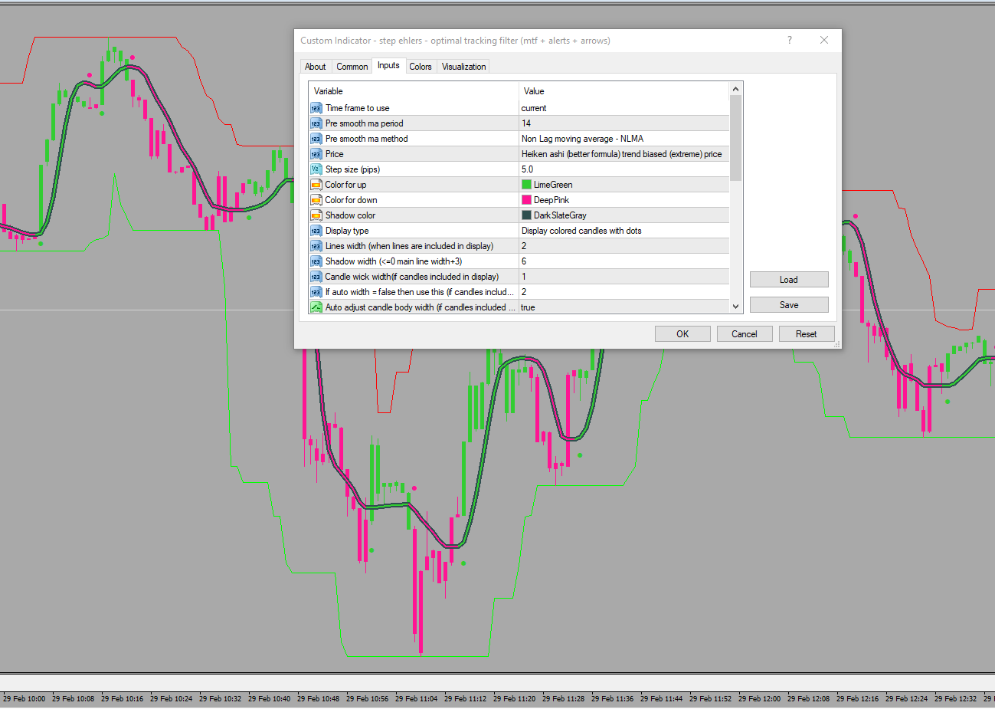Viewport: 995px width, 709px height.
Task: Click the boolean icon beside Auto adjust candle body width
Action: click(316, 307)
